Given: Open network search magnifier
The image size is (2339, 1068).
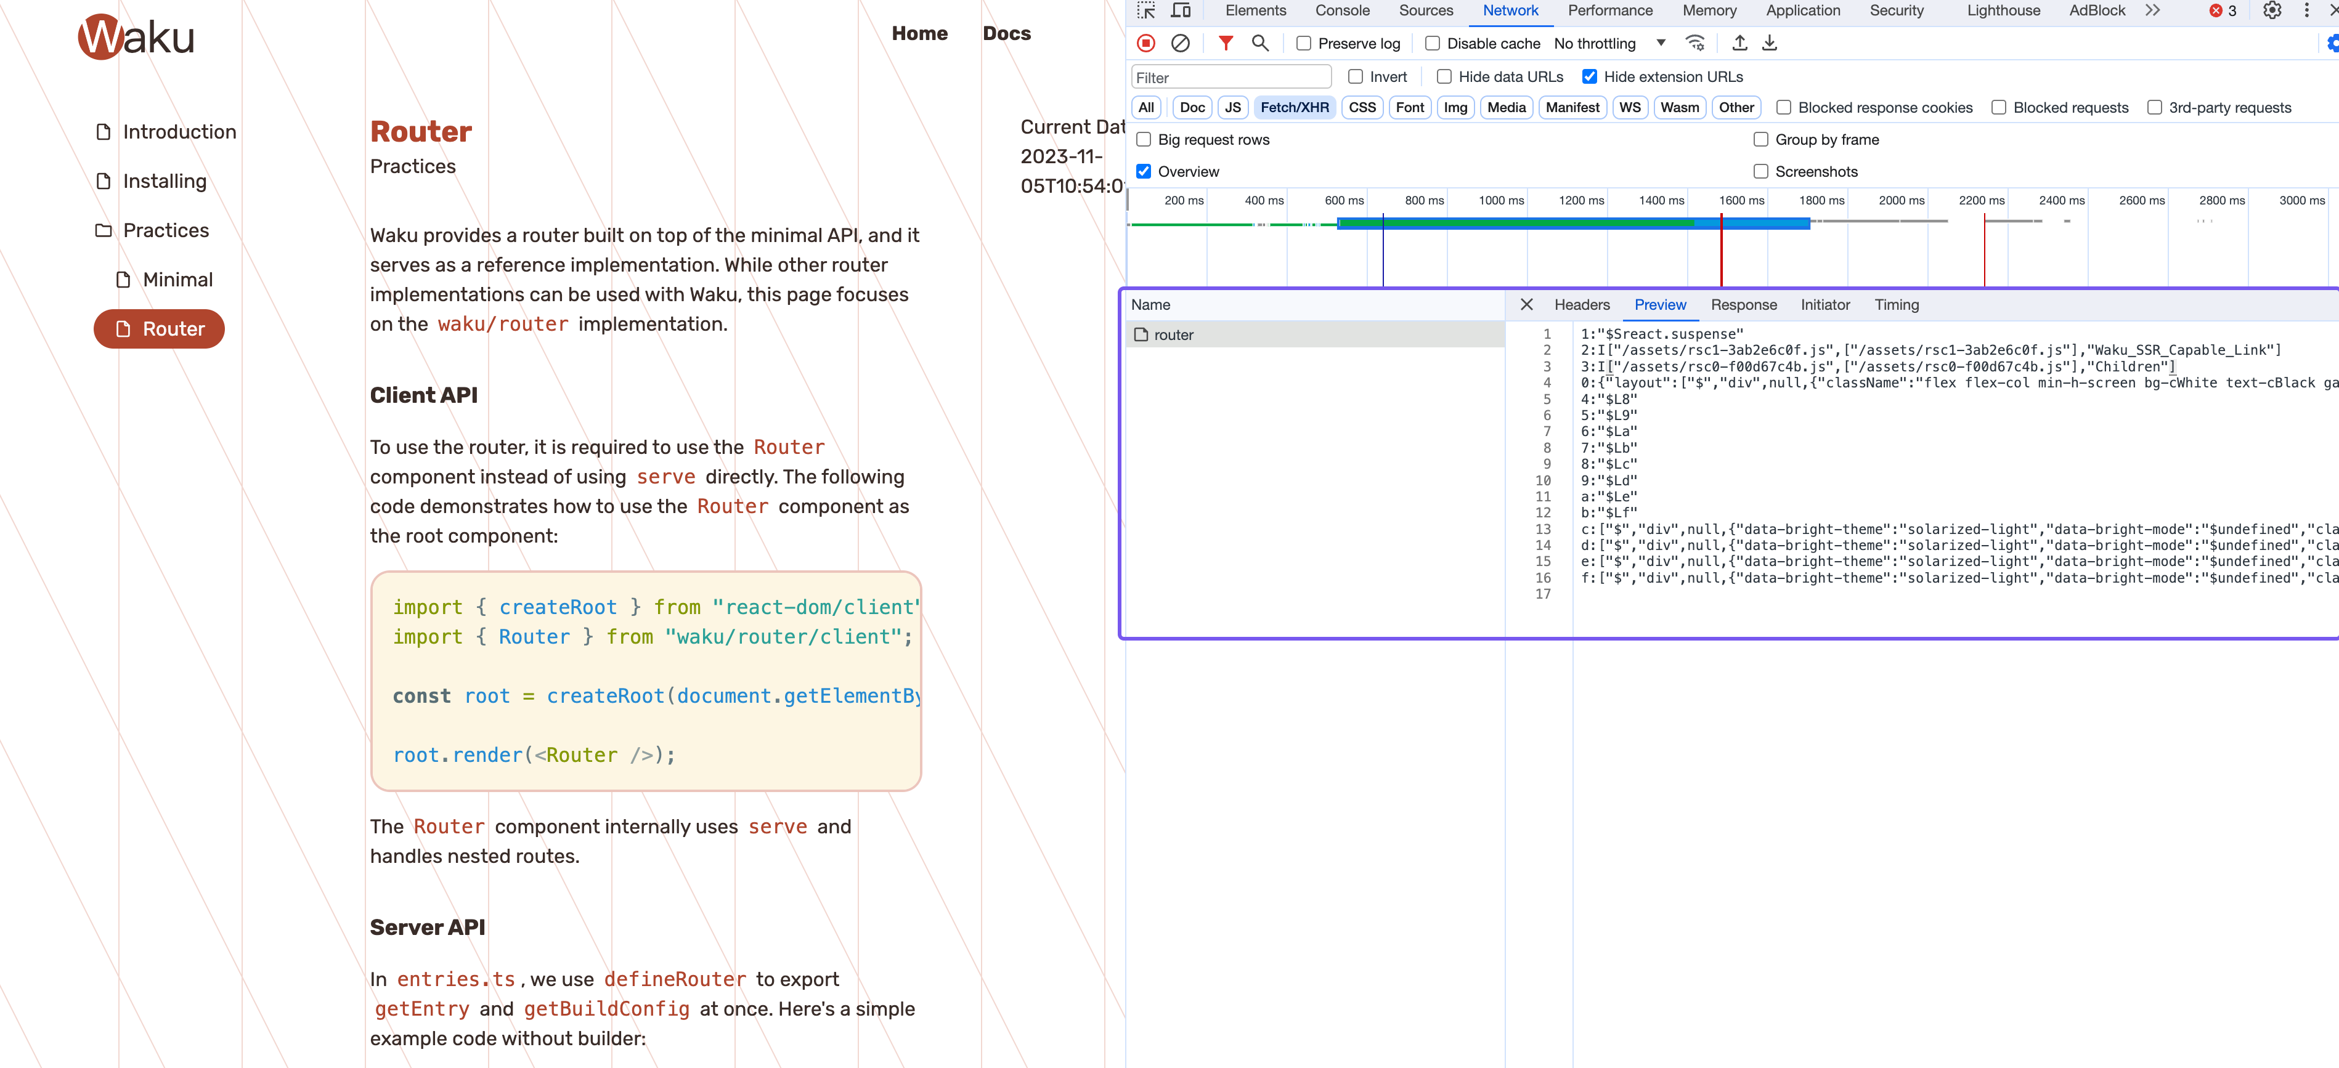Looking at the screenshot, I should 1260,42.
